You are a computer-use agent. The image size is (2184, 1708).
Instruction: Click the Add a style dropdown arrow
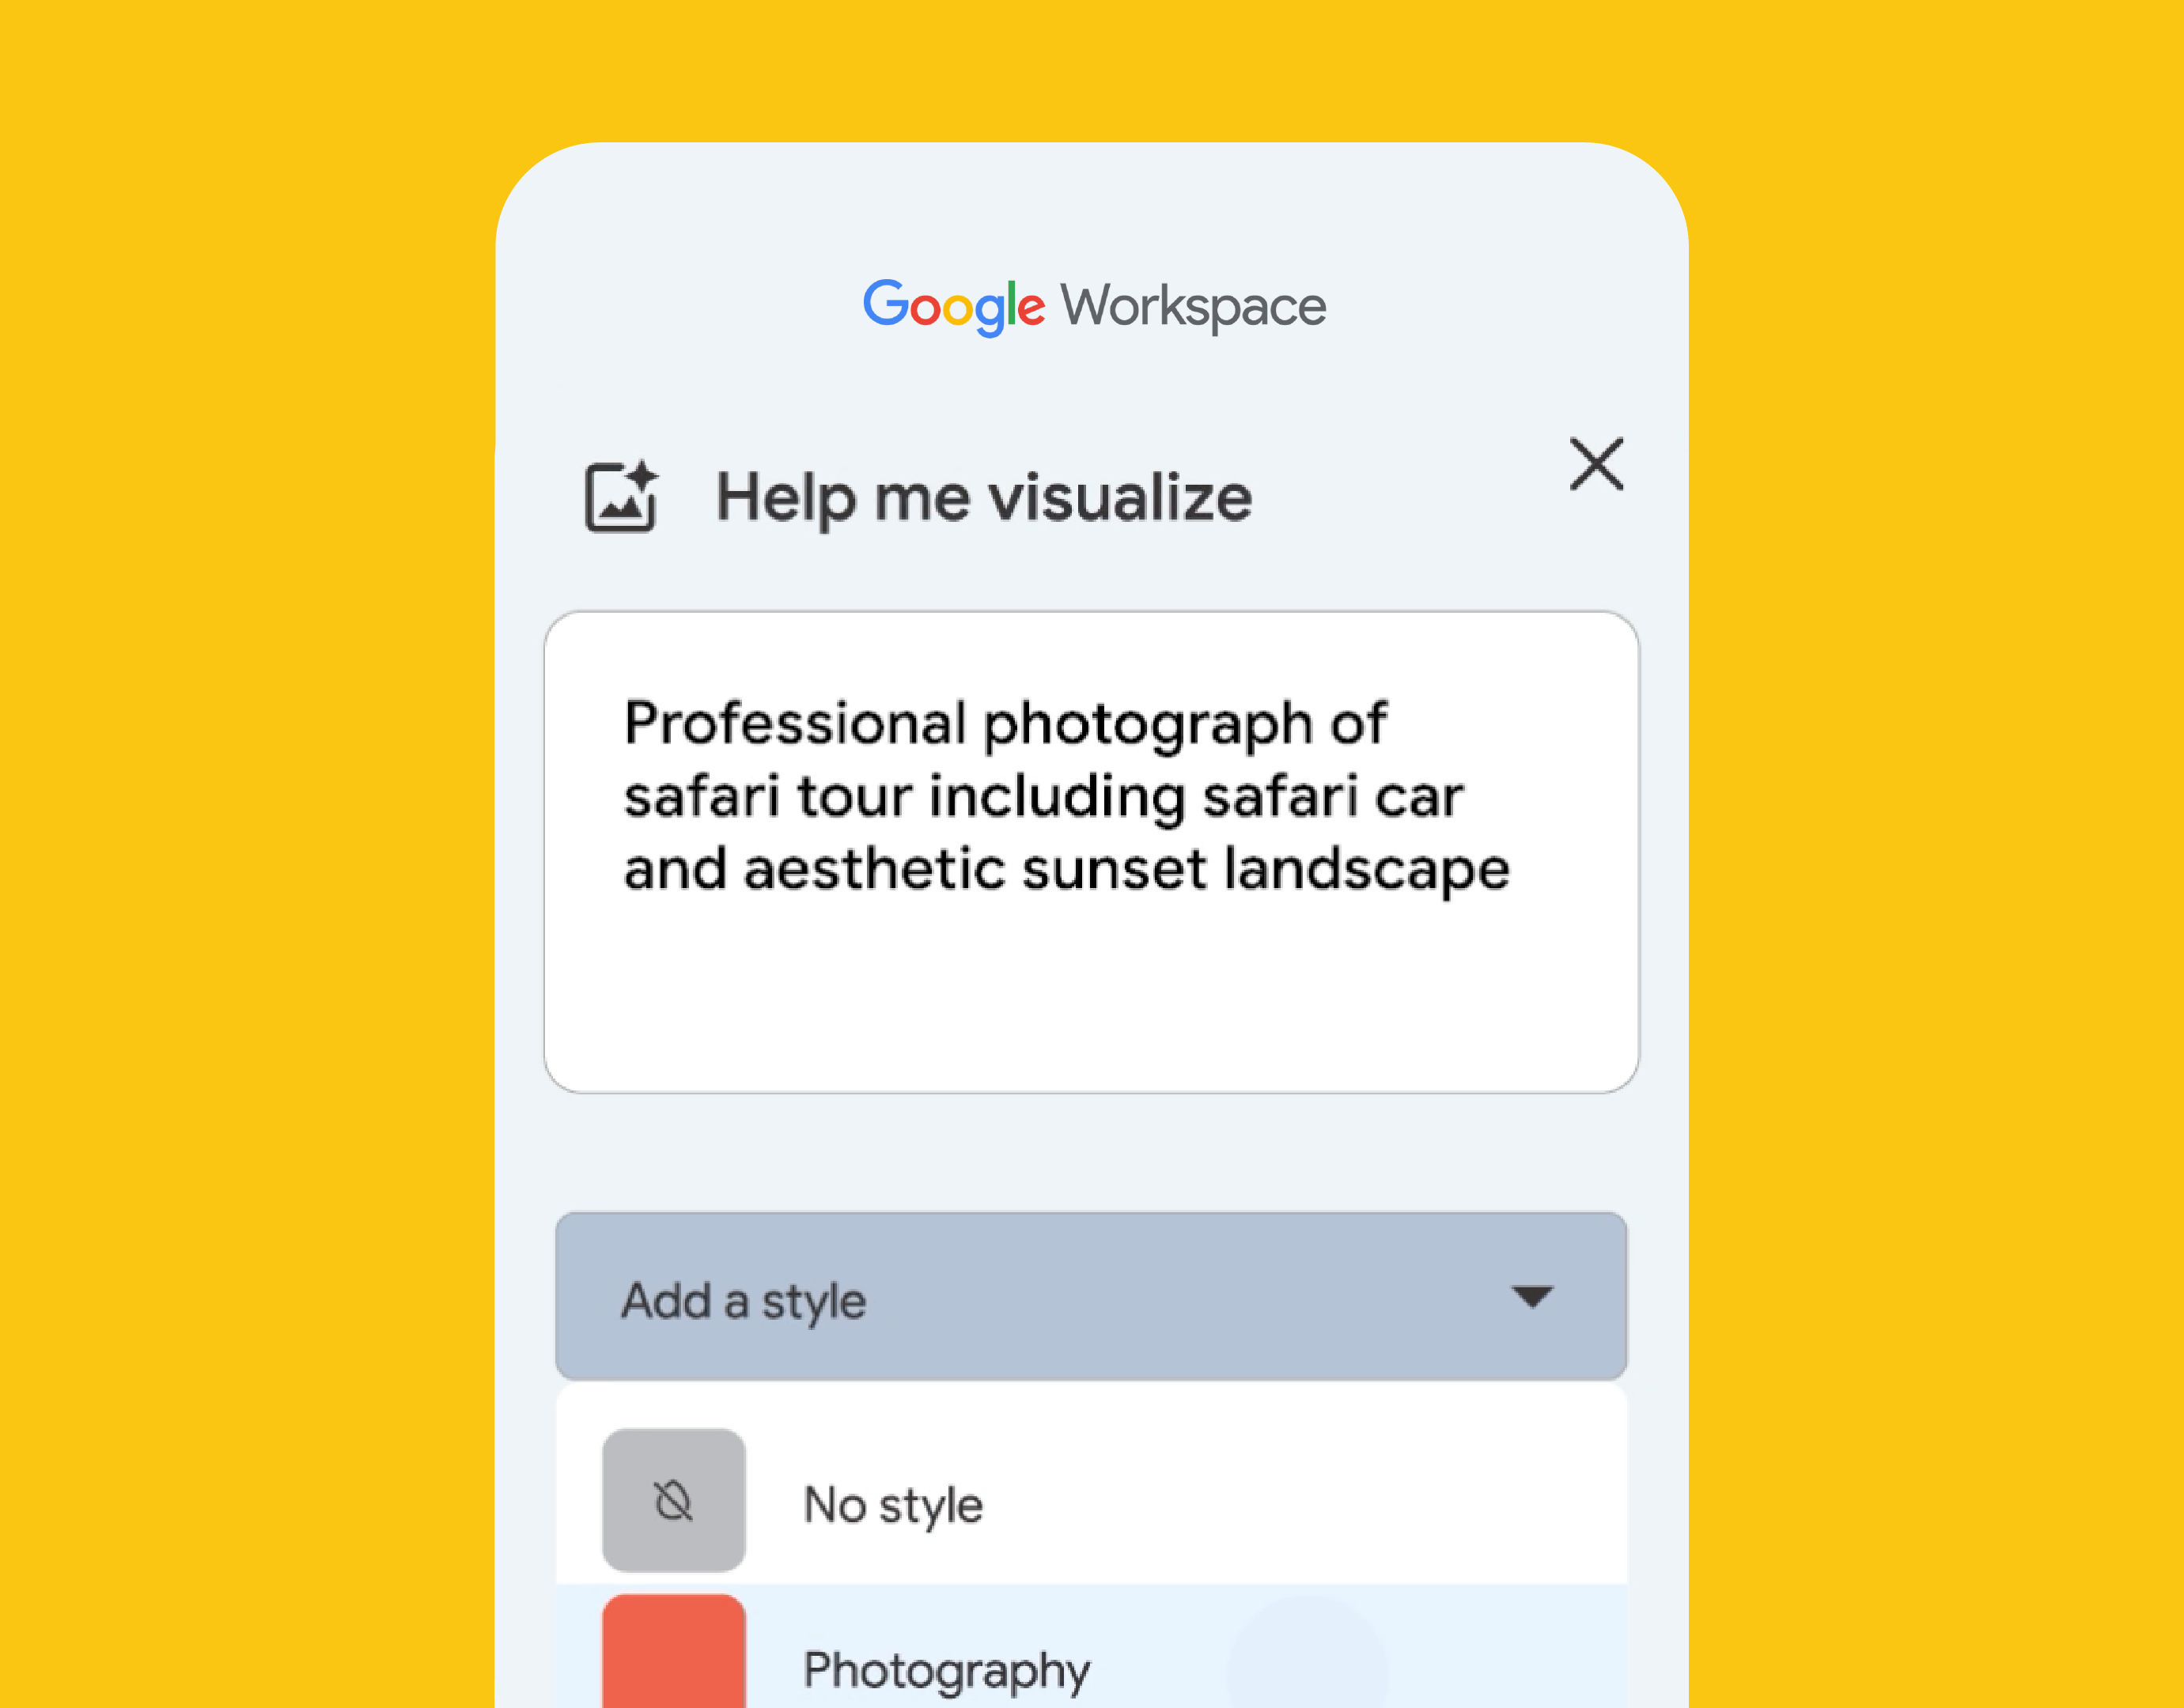pyautogui.click(x=1531, y=1297)
